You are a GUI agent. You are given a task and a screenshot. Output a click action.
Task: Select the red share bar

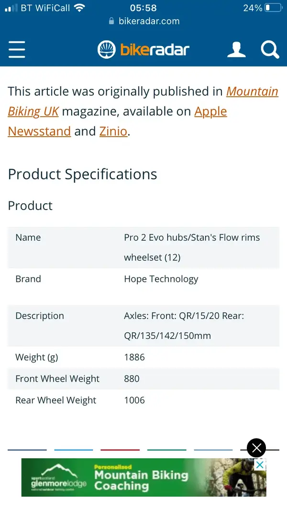(x=120, y=450)
